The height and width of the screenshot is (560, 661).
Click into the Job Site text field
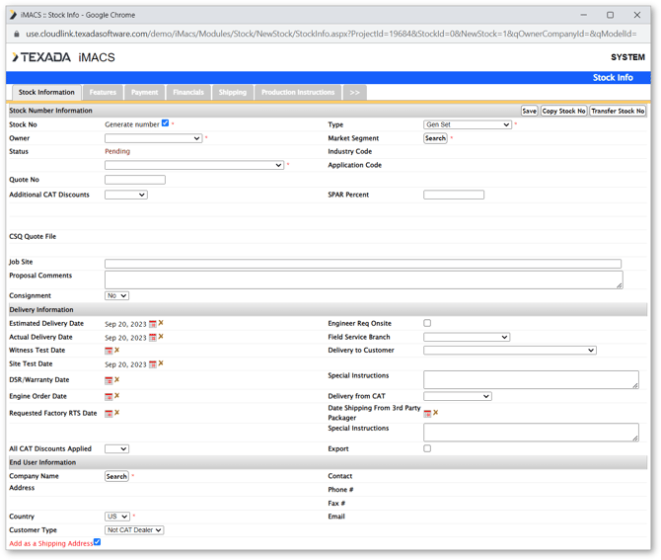coord(362,264)
